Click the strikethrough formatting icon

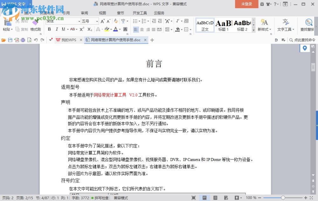click(73, 29)
